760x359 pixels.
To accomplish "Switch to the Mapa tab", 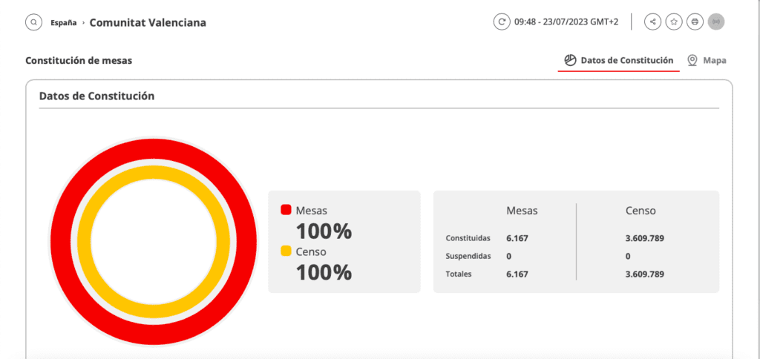I will point(714,60).
